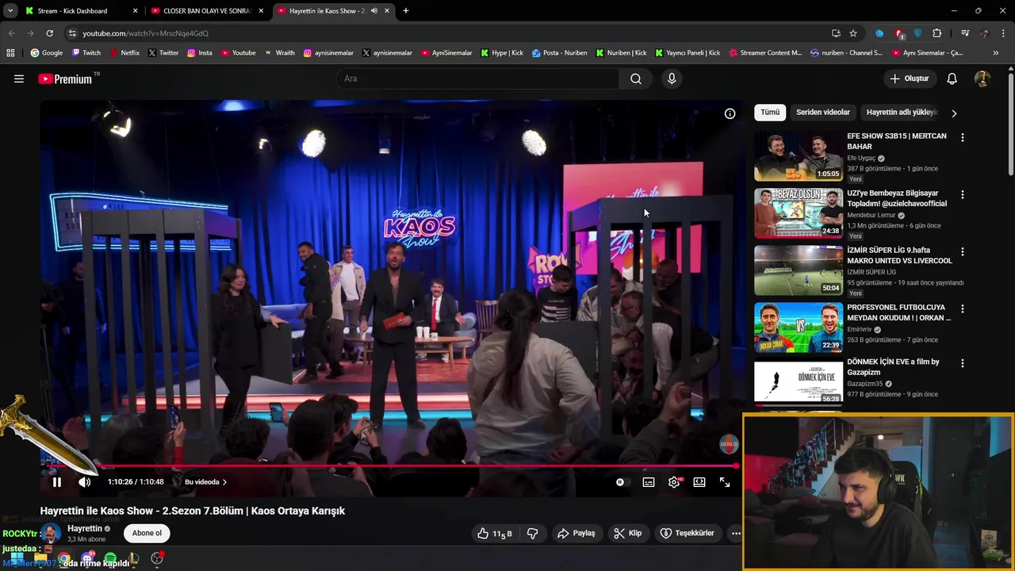Open Discord from the taskbar

coord(87,558)
